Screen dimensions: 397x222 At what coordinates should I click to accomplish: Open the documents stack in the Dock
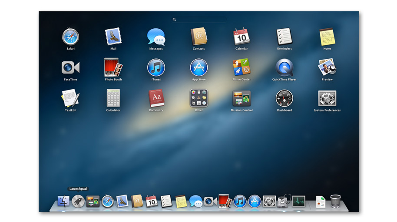[x=321, y=202]
